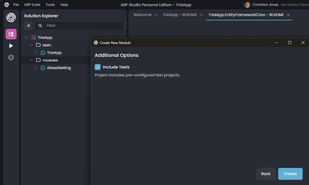
Task: Click the GlobalSetting module icon
Action: 43,68
